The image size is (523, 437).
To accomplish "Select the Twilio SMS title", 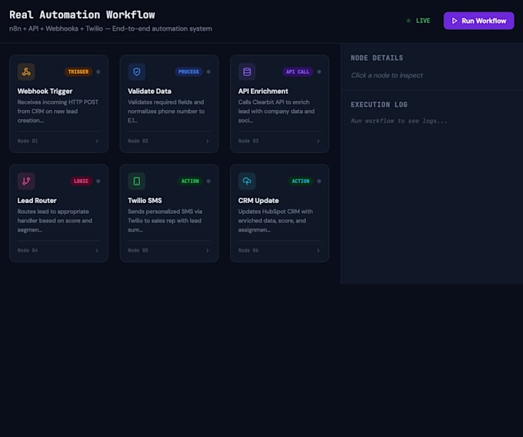I will (x=145, y=201).
